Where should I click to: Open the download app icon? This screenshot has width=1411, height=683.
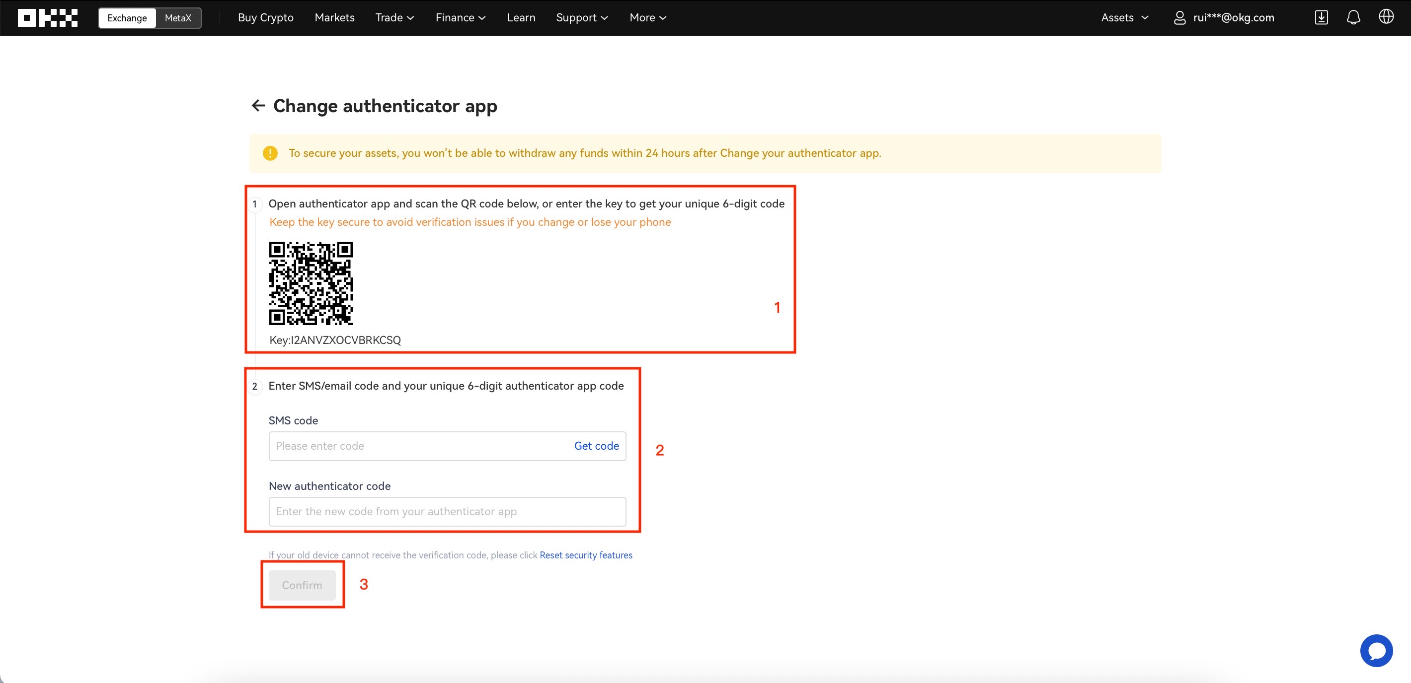tap(1321, 17)
